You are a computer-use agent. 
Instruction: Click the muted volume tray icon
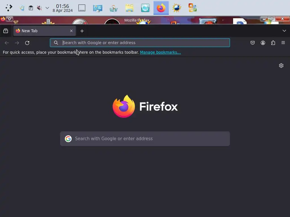(x=39, y=8)
